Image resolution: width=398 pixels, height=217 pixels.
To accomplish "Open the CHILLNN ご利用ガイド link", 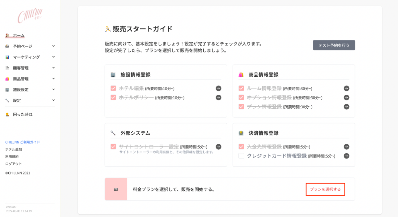I will pos(23,142).
